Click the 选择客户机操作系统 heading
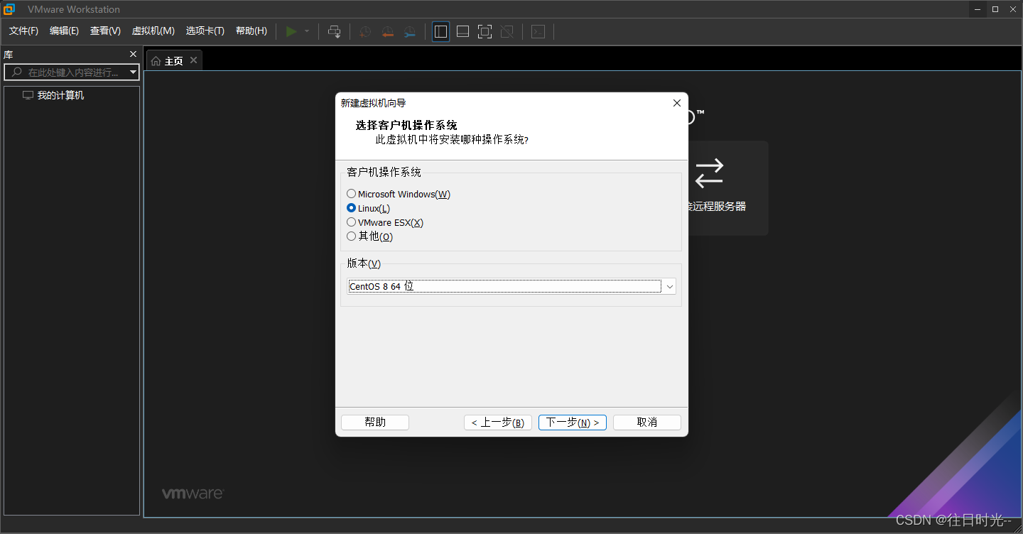The image size is (1023, 534). [x=406, y=126]
